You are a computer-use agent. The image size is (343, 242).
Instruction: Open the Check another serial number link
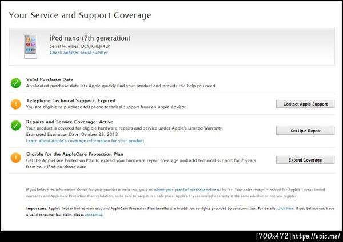click(78, 53)
